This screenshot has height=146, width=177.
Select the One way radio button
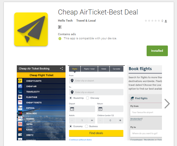[x=88, y=98]
